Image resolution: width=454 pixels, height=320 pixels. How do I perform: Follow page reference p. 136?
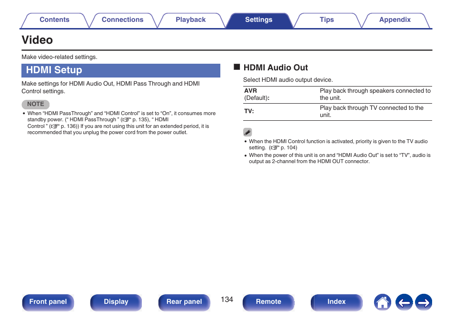(x=64, y=126)
